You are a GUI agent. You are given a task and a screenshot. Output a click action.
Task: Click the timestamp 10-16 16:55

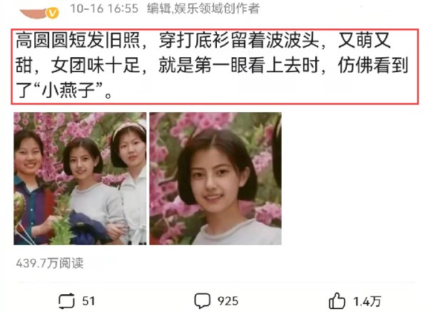click(x=104, y=9)
